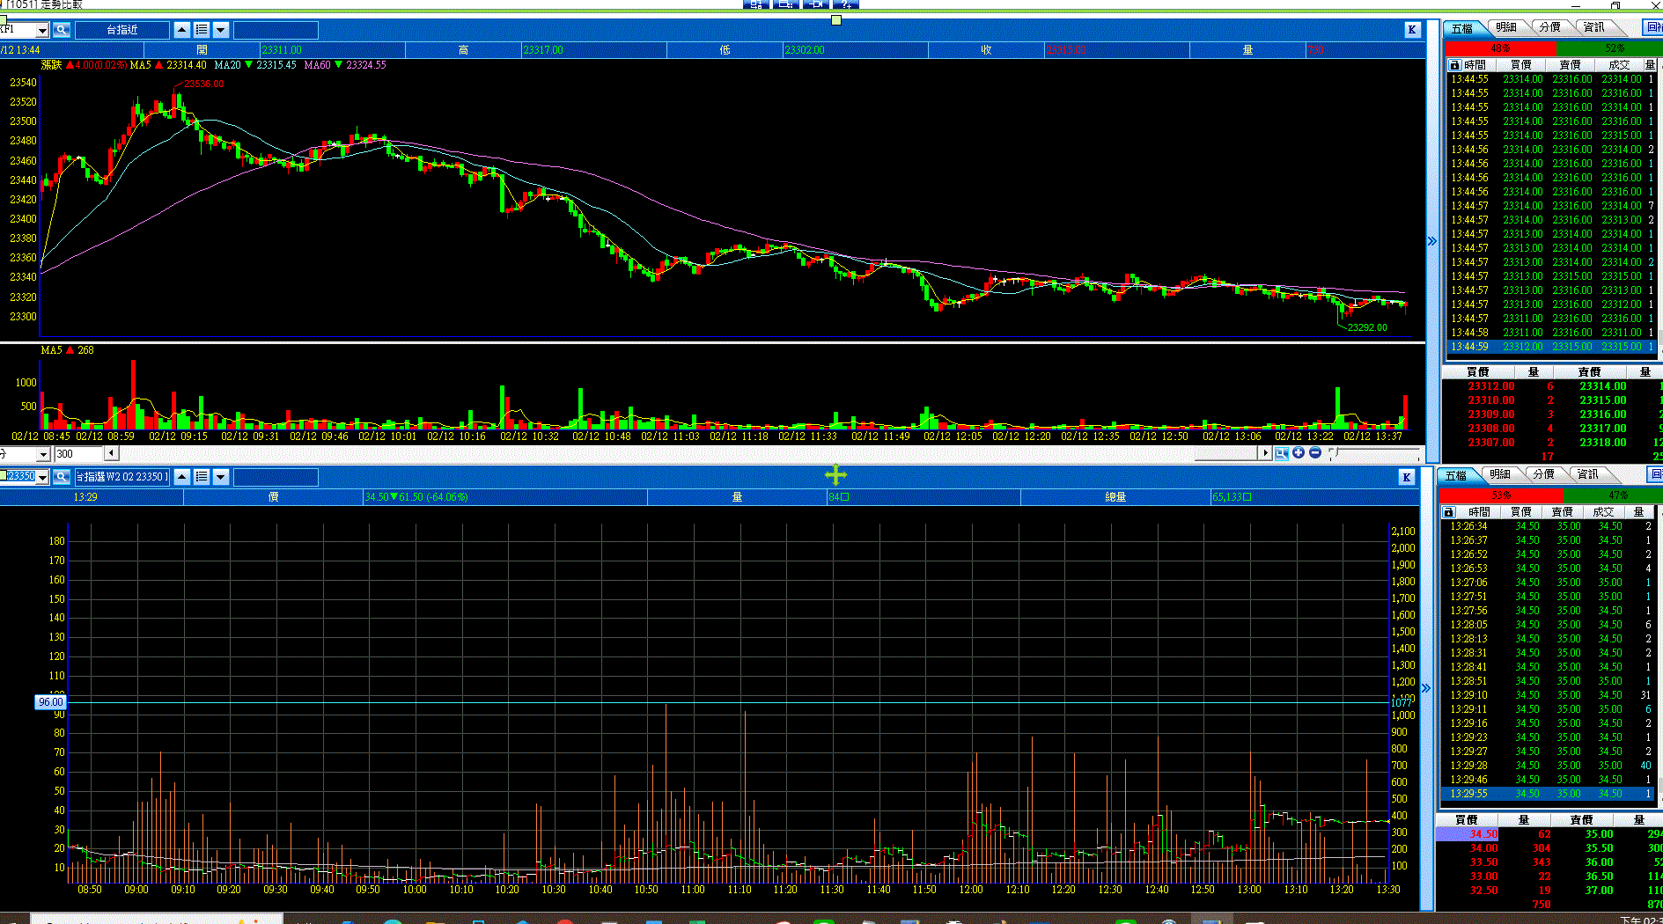Click bid price 34.50 in lower five-level quotes

click(x=1483, y=834)
